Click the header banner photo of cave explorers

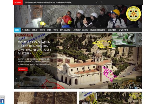pos(78,16)
